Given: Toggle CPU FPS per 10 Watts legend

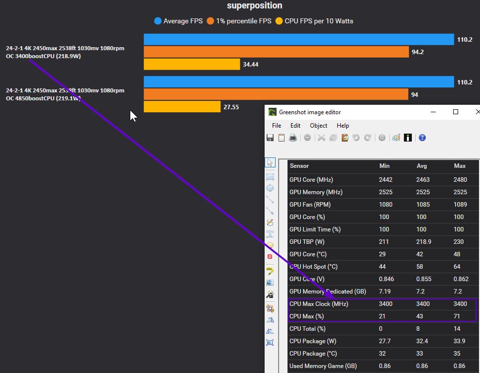Looking at the screenshot, I should (x=314, y=21).
